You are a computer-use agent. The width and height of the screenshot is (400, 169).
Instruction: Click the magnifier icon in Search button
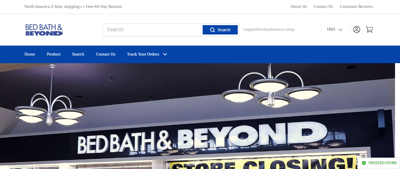[x=213, y=30]
